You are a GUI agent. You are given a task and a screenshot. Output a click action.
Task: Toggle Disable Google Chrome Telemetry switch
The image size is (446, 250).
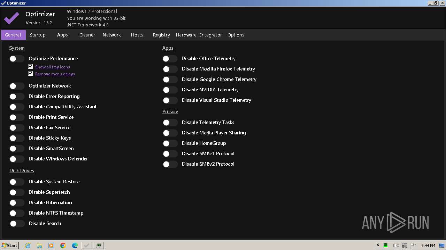click(x=170, y=80)
